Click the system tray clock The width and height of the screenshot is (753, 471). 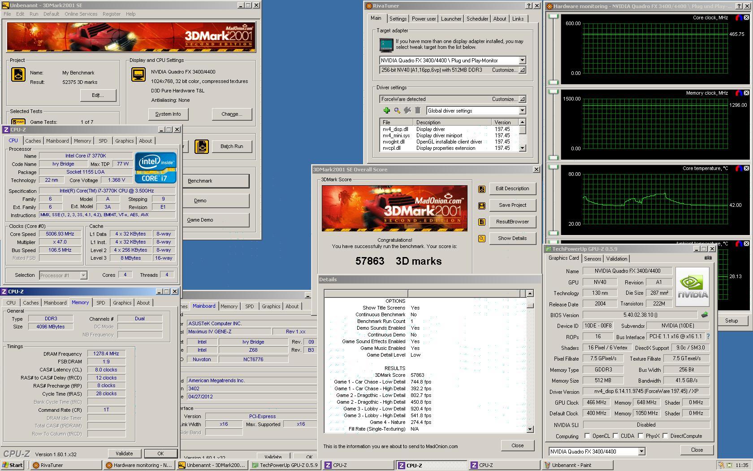pyautogui.click(x=742, y=465)
